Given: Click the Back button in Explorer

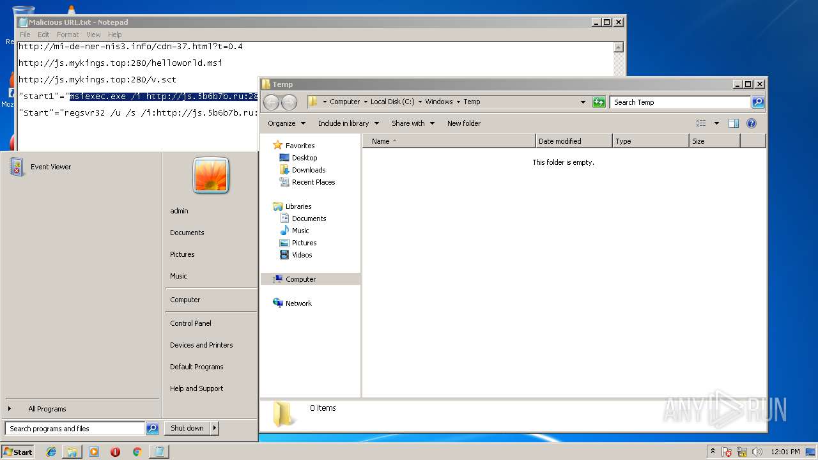Looking at the screenshot, I should coord(271,102).
